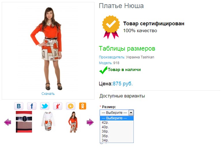Screen dimensions: 222x157
Task: Click the Скачать download link
Action: [x=48, y=94]
